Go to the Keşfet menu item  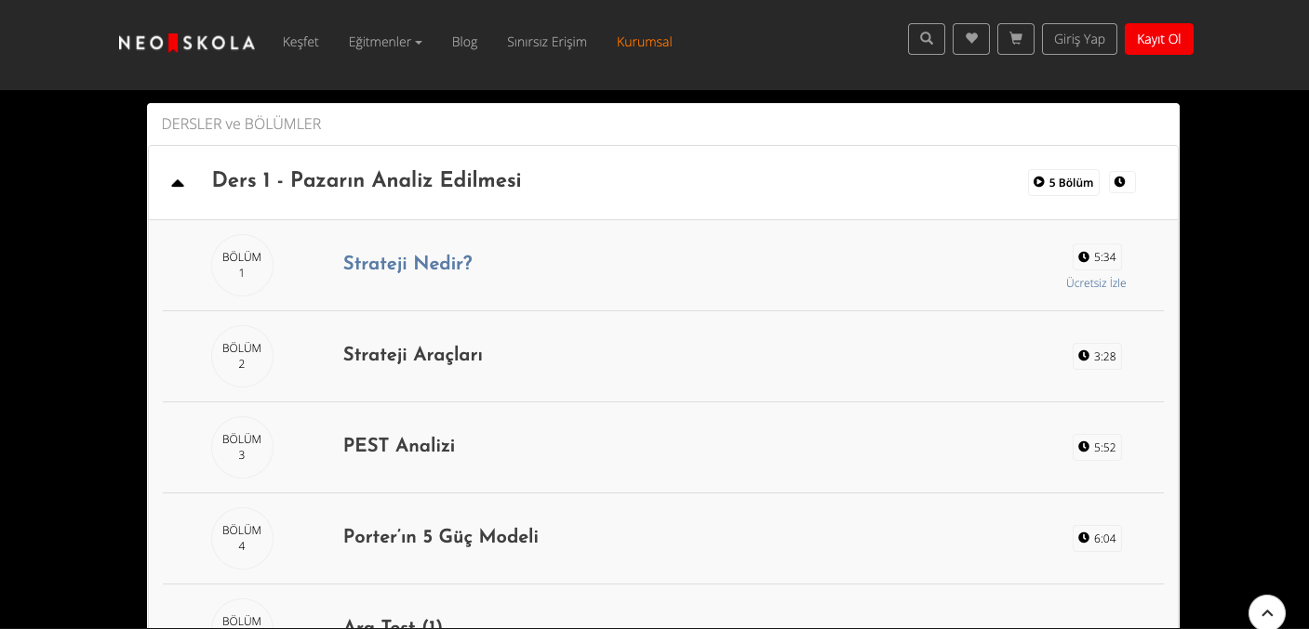[301, 42]
